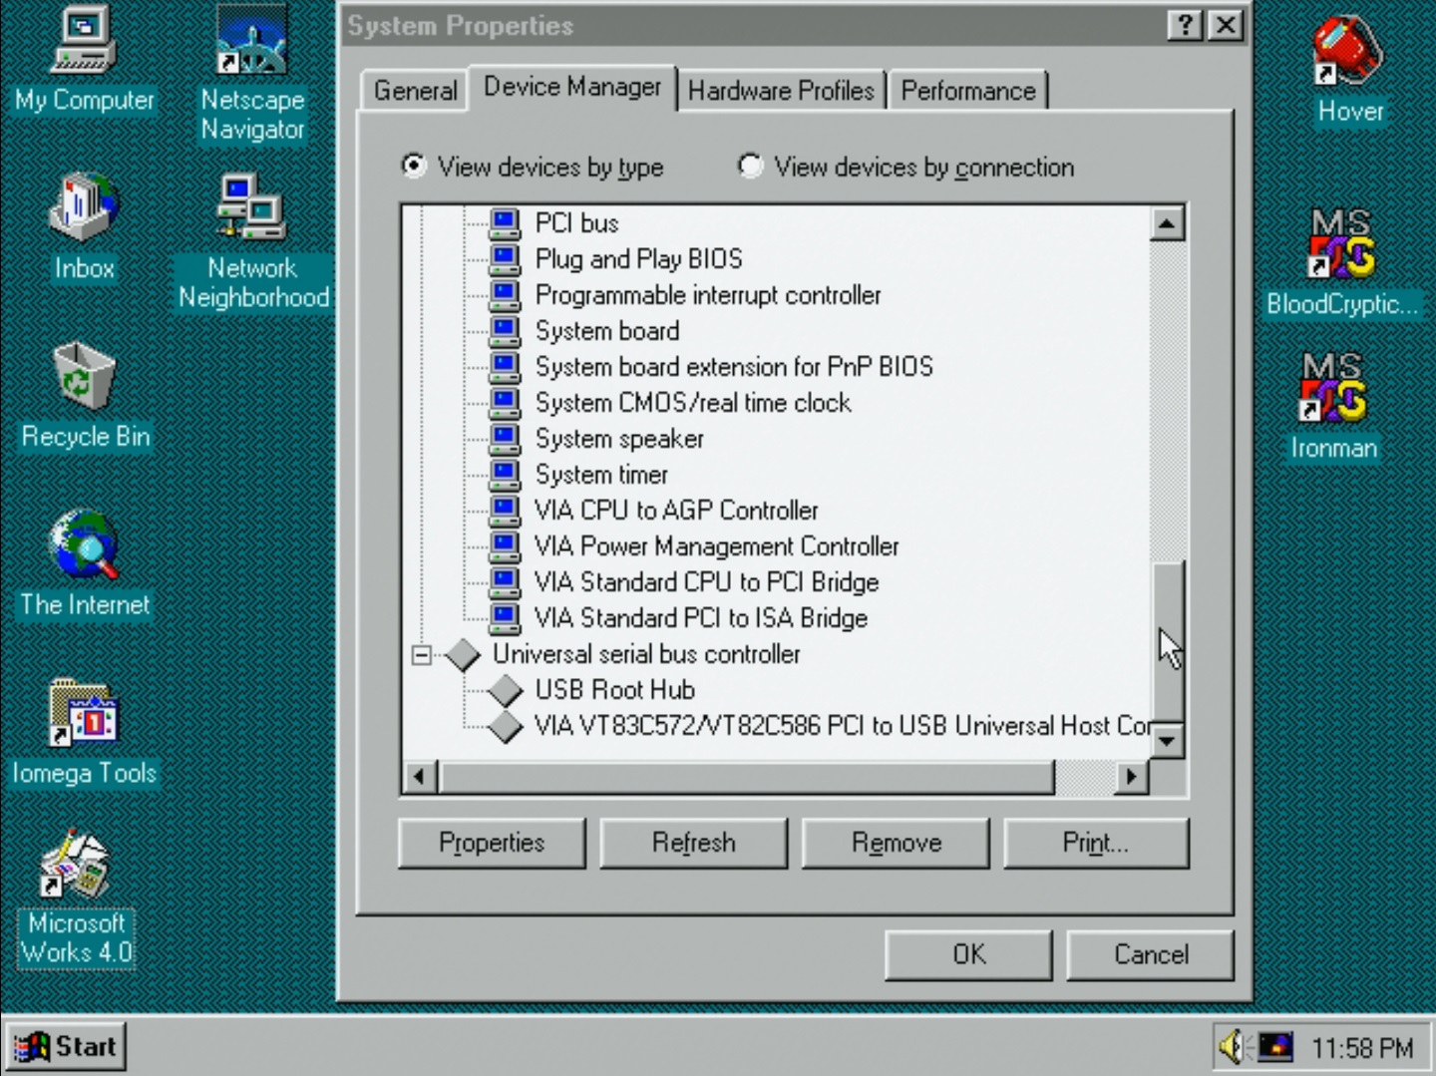
Task: Click the vertical scrollbar thumb in device list
Action: coord(1167,640)
